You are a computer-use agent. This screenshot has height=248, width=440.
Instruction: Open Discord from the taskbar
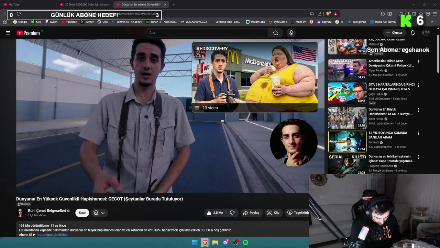[225, 242]
